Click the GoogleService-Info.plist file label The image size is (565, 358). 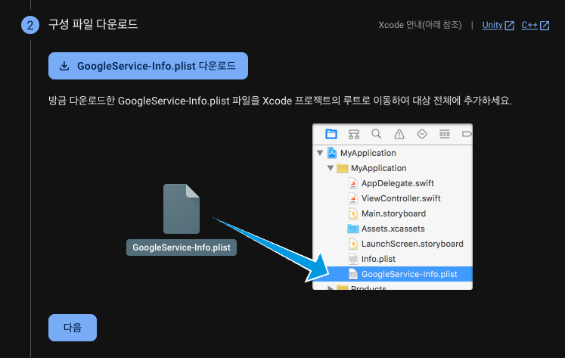(182, 247)
